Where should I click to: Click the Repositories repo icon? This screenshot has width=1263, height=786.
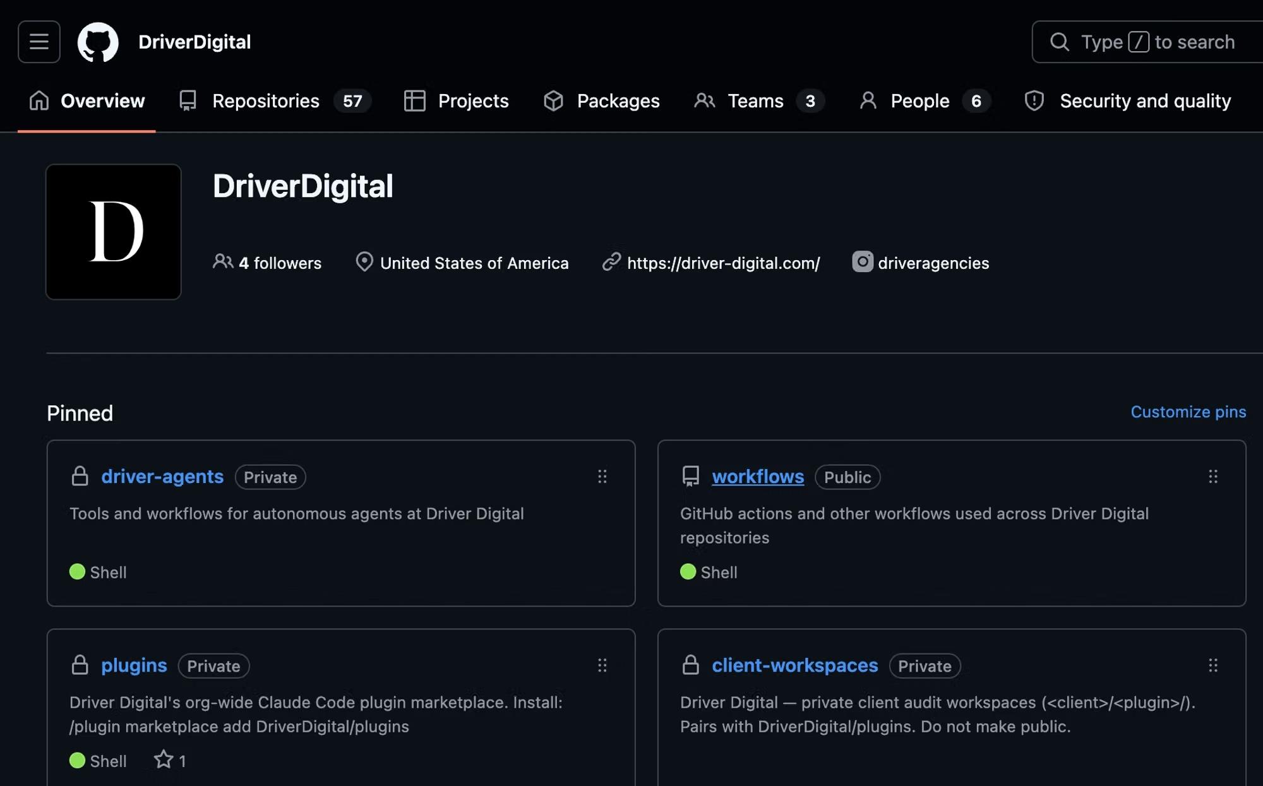click(x=188, y=100)
